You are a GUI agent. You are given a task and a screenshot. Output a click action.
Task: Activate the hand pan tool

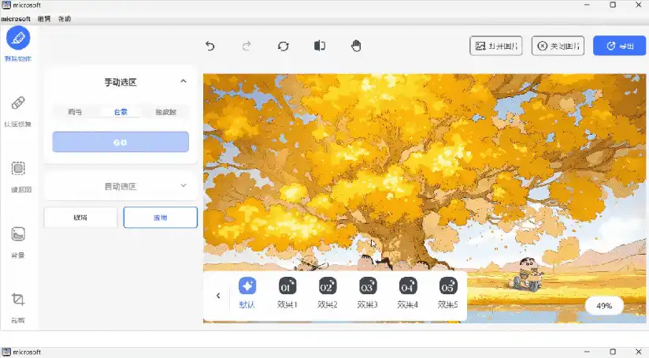click(356, 46)
